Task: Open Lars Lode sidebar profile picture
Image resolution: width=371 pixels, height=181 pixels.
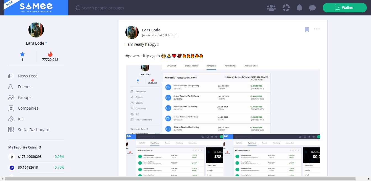Action: pyautogui.click(x=36, y=30)
